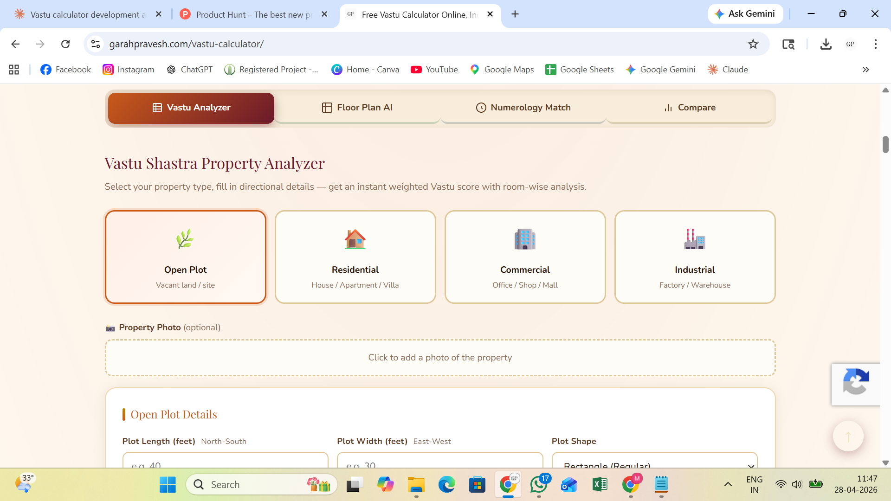This screenshot has width=891, height=501.
Task: Open the YouTube bookmark
Action: [x=434, y=70]
